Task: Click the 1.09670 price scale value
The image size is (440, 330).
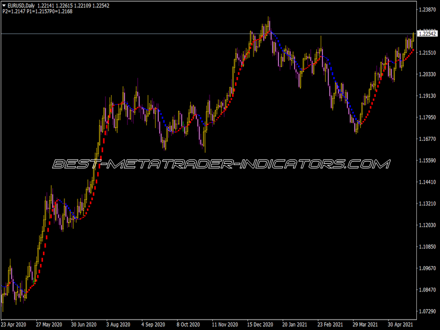Action: click(x=427, y=268)
